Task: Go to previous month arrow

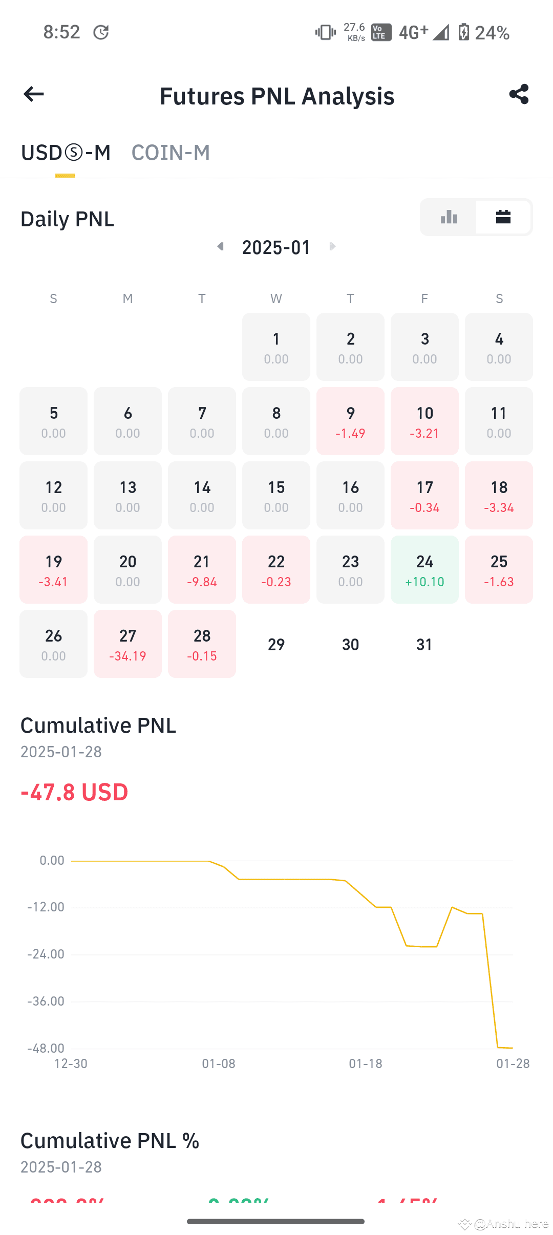Action: pyautogui.click(x=220, y=247)
